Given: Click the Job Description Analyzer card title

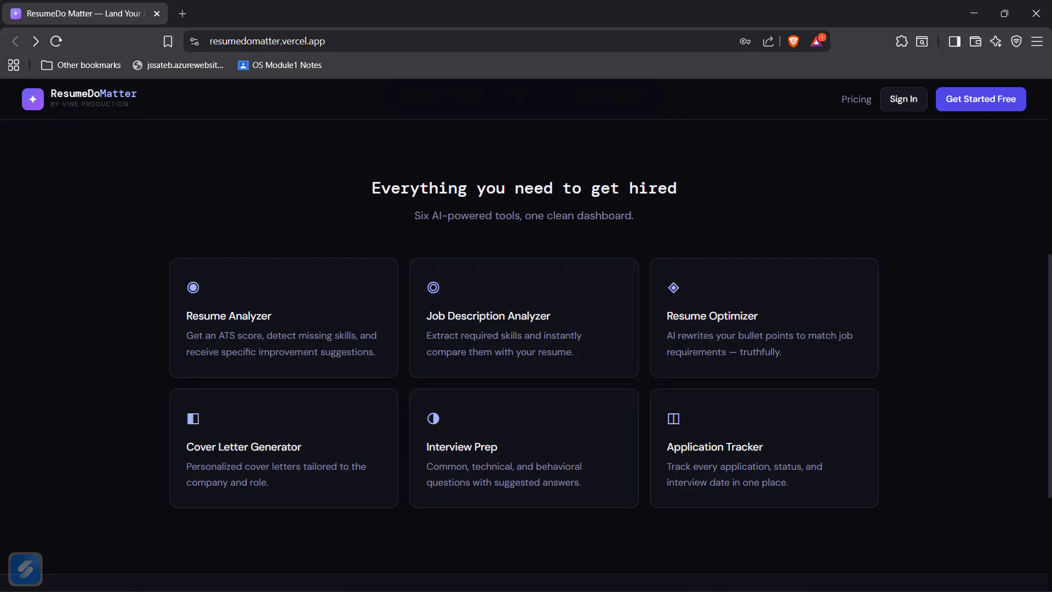Looking at the screenshot, I should coord(488,316).
